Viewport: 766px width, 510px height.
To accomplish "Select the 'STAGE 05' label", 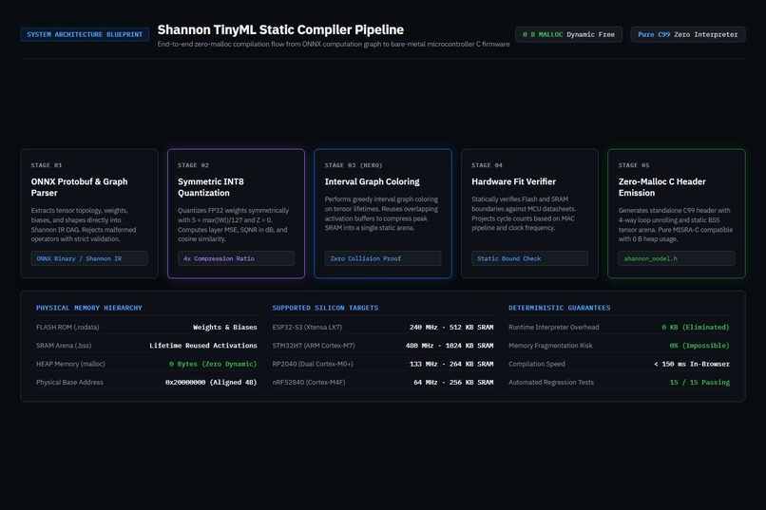I will tap(634, 165).
